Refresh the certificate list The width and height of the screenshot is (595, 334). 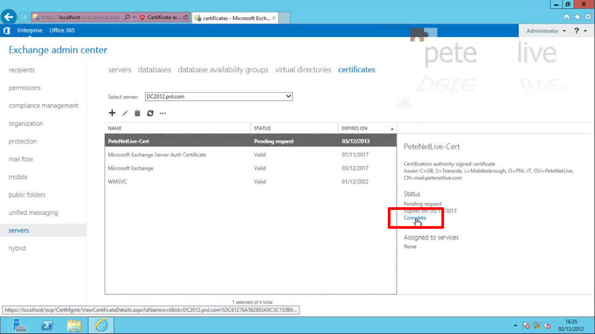[x=150, y=113]
